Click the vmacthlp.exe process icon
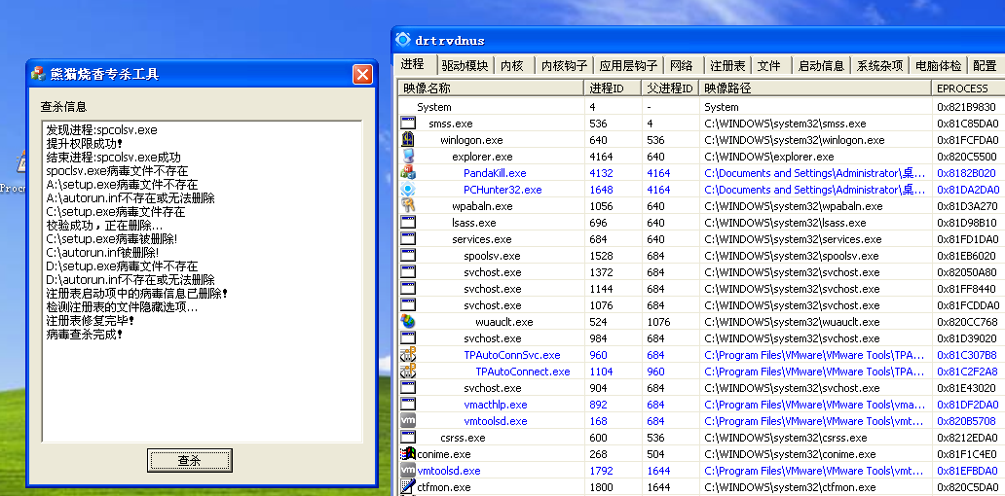Viewport: 1005px width, 496px height. pyautogui.click(x=408, y=405)
